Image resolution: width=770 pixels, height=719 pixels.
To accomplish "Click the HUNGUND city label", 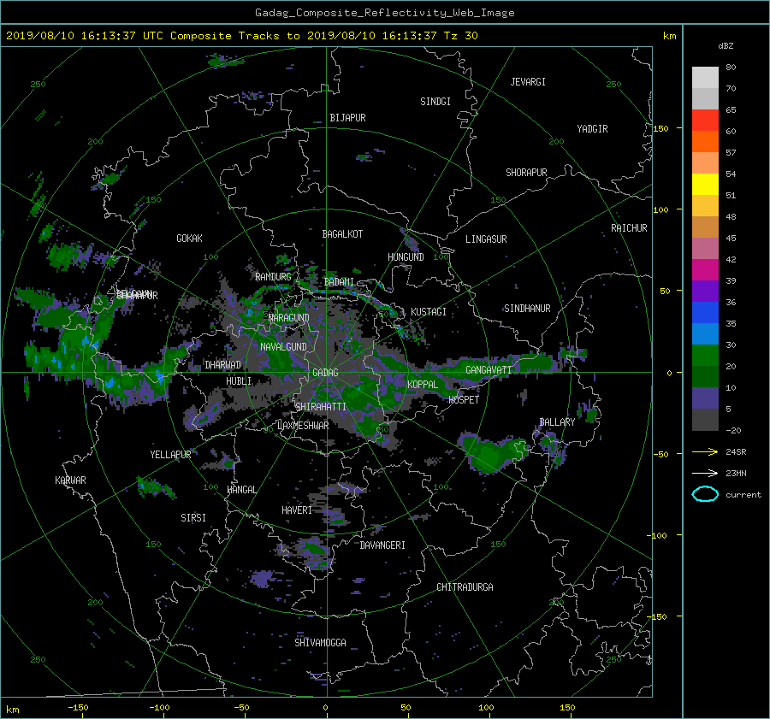I will tap(406, 257).
